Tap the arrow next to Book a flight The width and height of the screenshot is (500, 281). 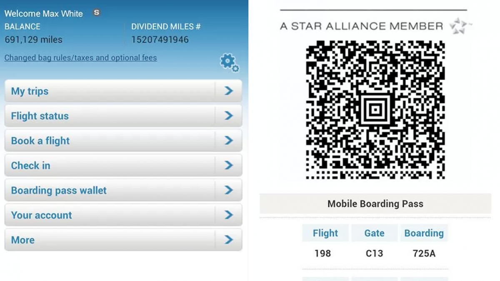click(x=228, y=141)
